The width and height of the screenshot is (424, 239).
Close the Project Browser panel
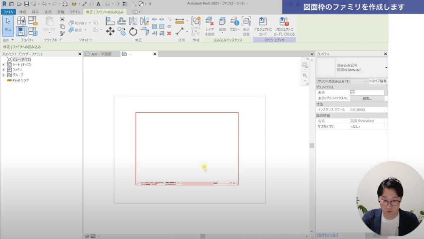[x=80, y=54]
